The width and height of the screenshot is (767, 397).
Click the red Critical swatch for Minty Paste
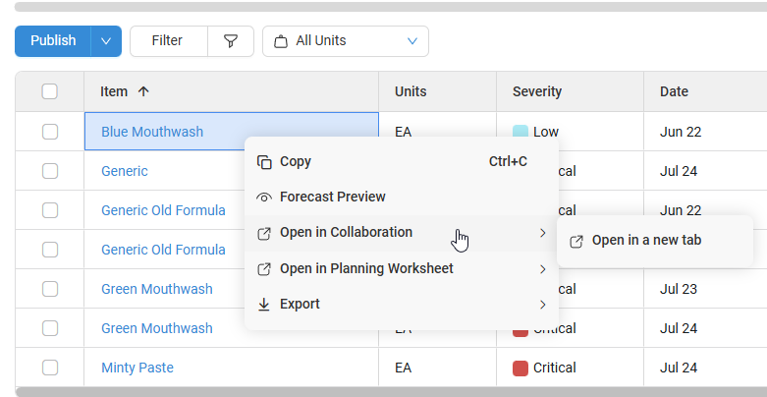520,369
